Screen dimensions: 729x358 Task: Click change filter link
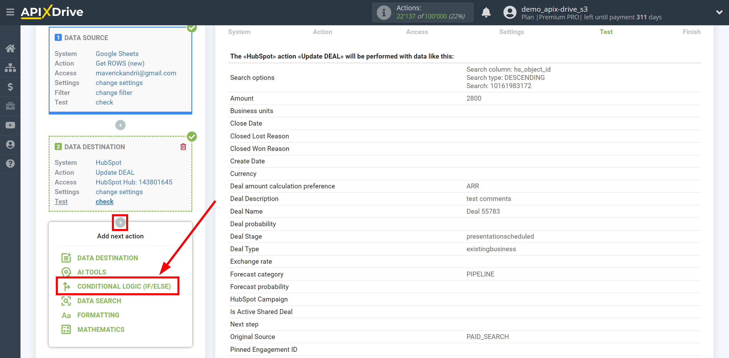click(114, 93)
